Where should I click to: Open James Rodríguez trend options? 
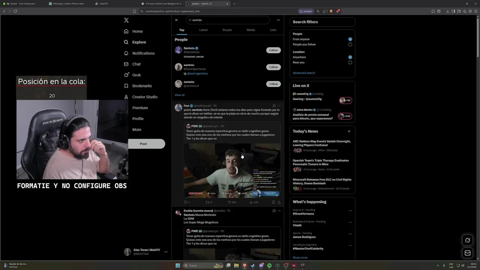[350, 234]
